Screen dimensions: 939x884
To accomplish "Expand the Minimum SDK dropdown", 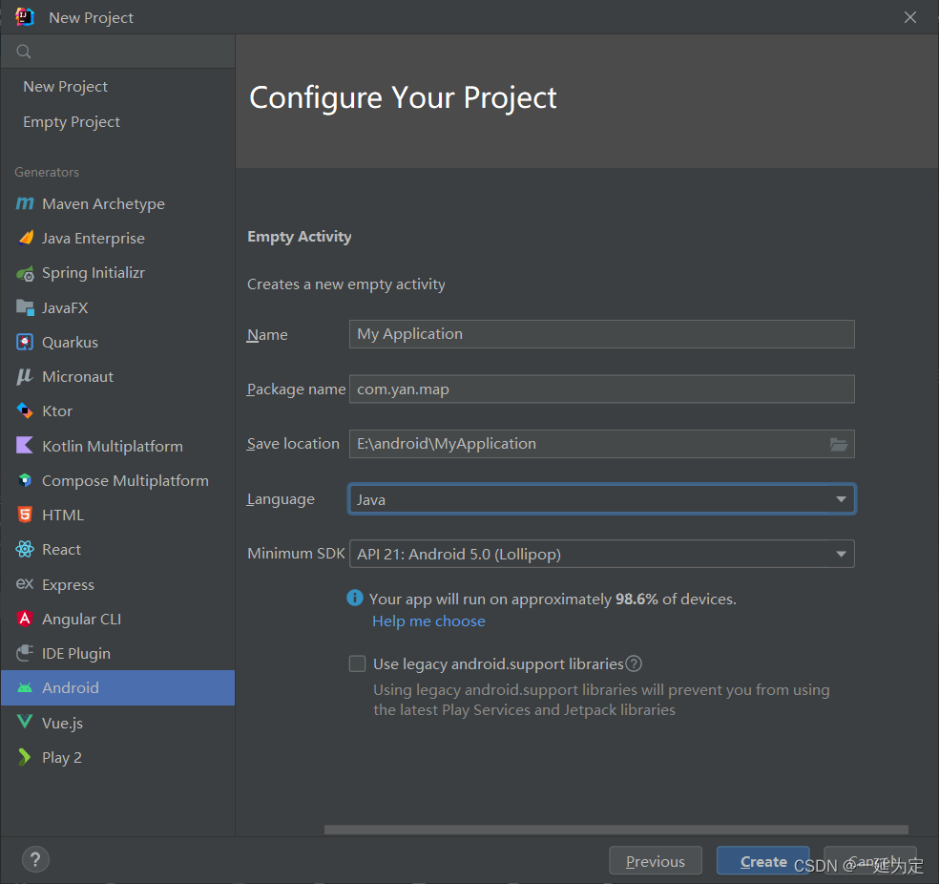I will click(x=601, y=554).
